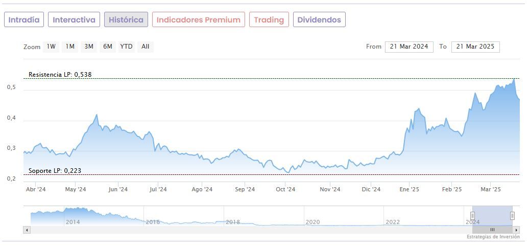This screenshot has height=246, width=529.
Task: Click the right navigator range handle
Action: point(512,215)
